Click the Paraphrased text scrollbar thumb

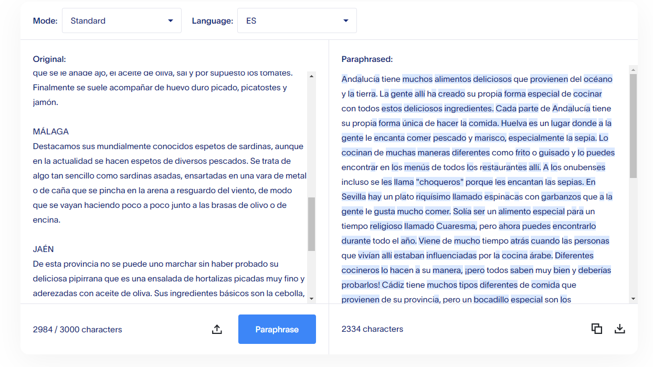click(x=633, y=126)
